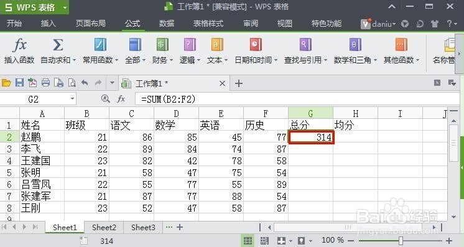The image size is (464, 247).
Task: Click the Name Box showing G2
Action: click(33, 99)
